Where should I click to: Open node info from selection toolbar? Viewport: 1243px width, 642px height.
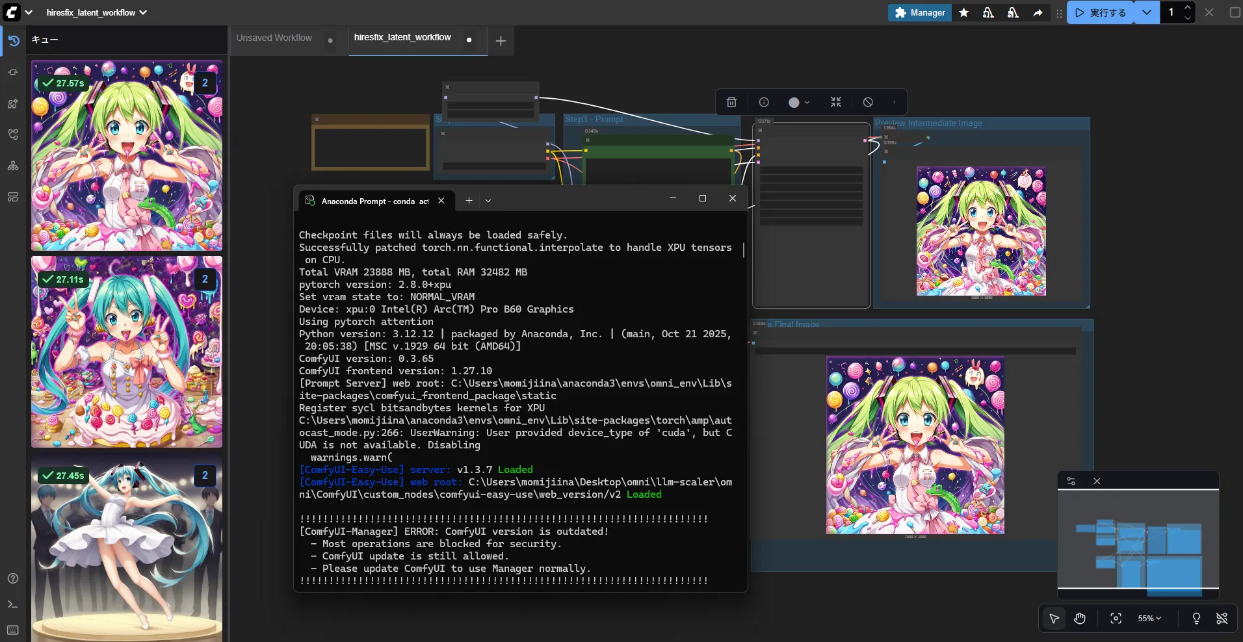click(764, 102)
